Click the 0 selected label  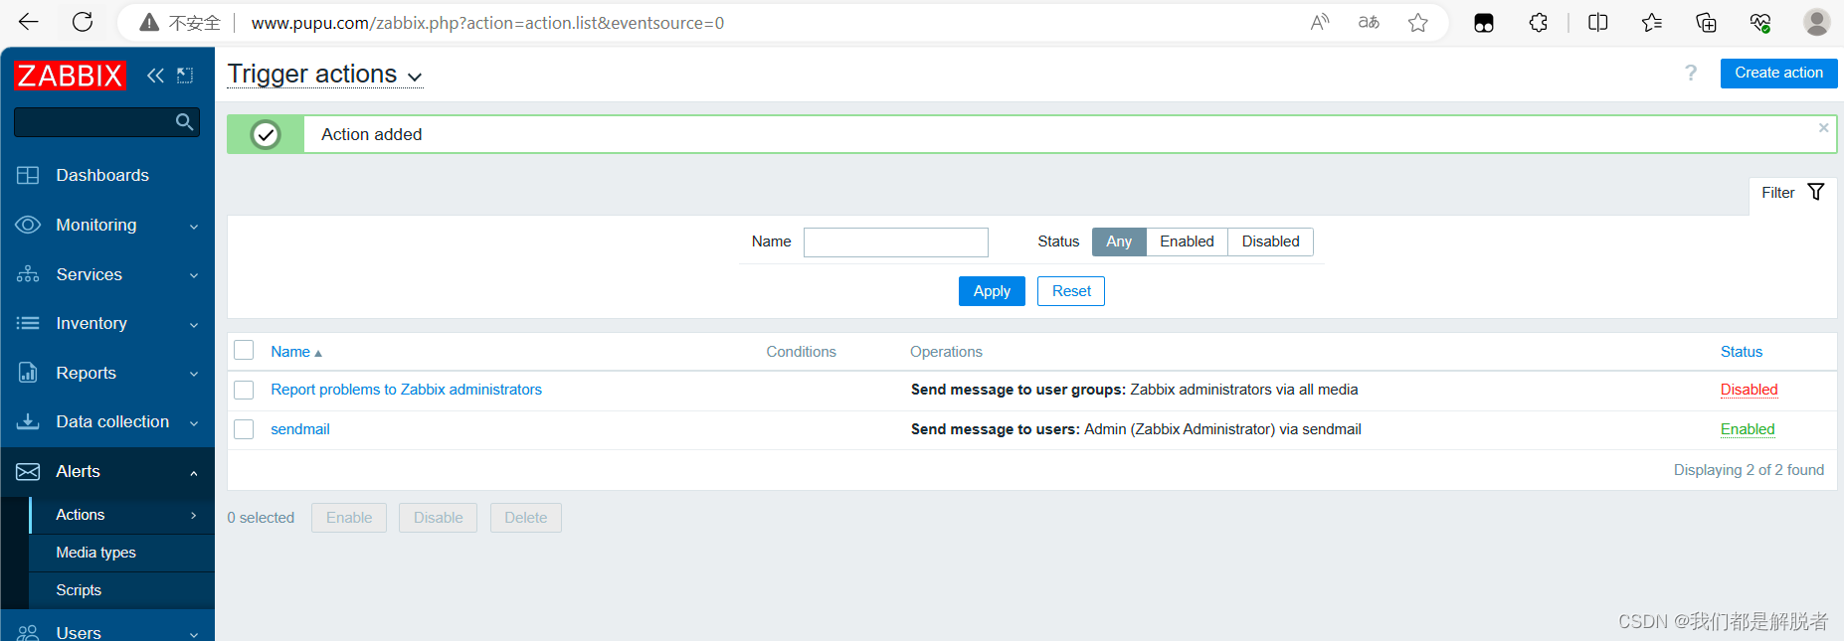pos(261,518)
